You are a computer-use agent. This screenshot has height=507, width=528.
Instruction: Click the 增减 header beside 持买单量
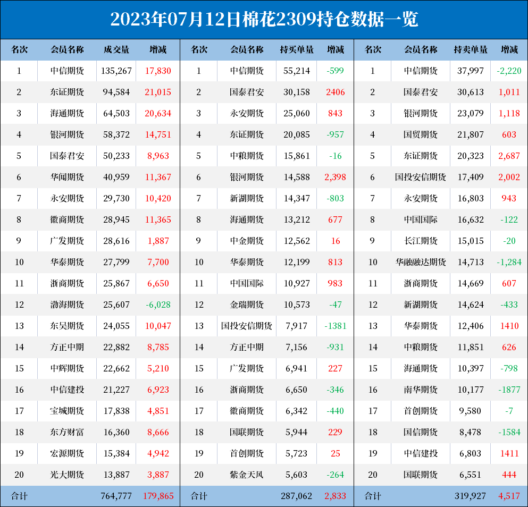tap(336, 50)
